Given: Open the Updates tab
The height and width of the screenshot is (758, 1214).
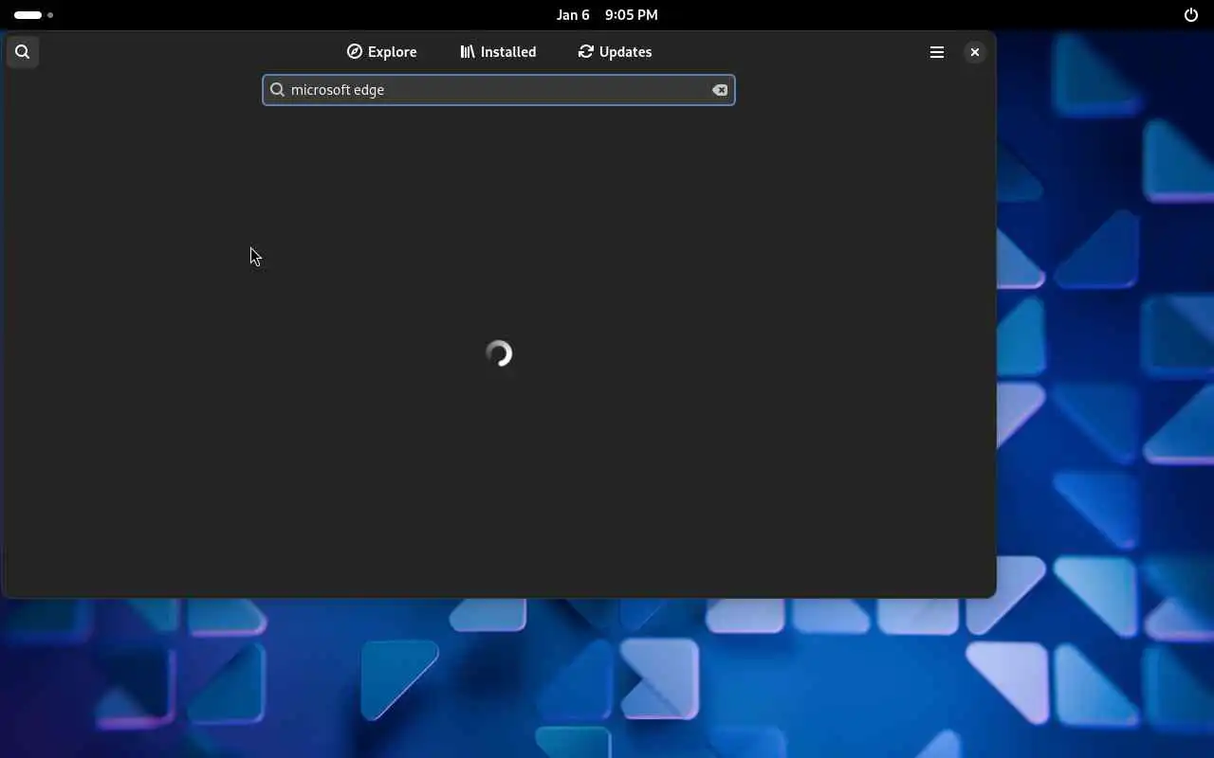Looking at the screenshot, I should [615, 52].
